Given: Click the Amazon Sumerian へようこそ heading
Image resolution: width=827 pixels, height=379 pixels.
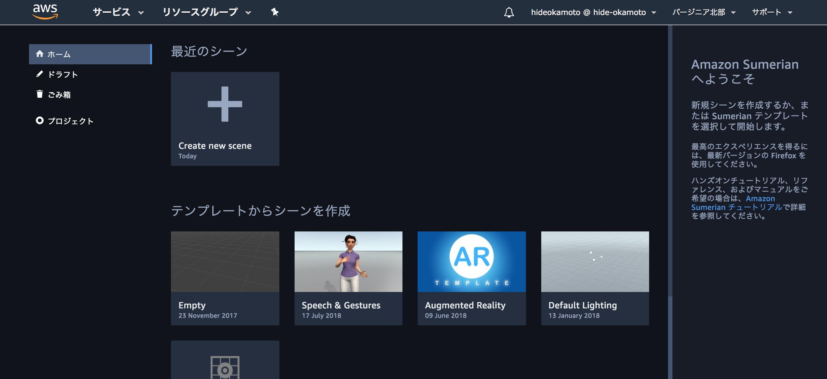Looking at the screenshot, I should click(x=744, y=71).
